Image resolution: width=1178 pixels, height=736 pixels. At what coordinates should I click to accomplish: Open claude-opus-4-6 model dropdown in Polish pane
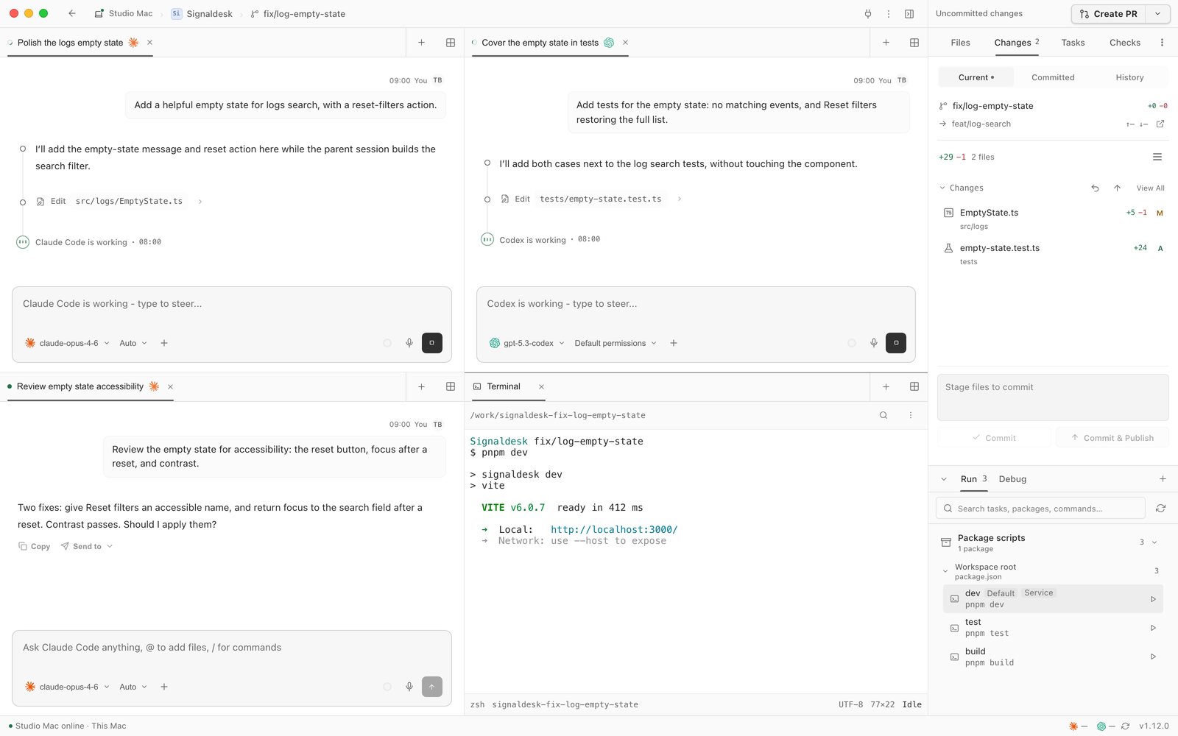67,343
